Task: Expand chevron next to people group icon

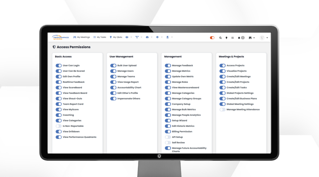Action: pos(131,37)
